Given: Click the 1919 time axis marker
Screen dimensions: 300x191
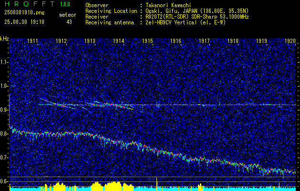Looking at the screenshot, I should coord(262,41).
